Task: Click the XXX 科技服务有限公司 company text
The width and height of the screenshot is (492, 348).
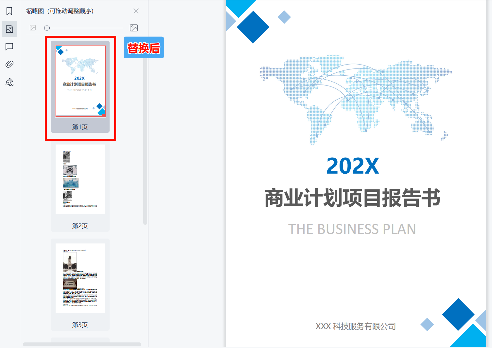Action: (356, 326)
